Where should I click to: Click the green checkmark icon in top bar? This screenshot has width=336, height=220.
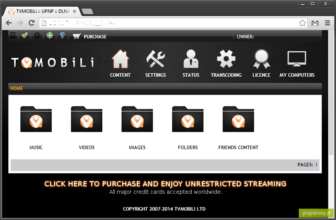25,35
